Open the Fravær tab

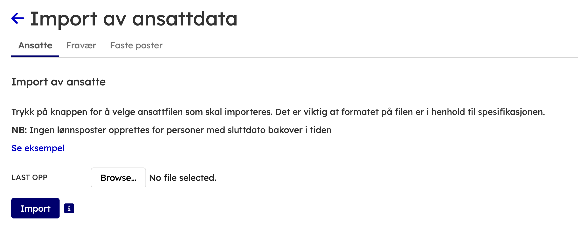[81, 46]
